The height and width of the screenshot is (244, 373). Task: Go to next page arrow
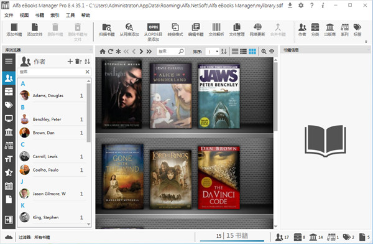pyautogui.click(x=141, y=51)
